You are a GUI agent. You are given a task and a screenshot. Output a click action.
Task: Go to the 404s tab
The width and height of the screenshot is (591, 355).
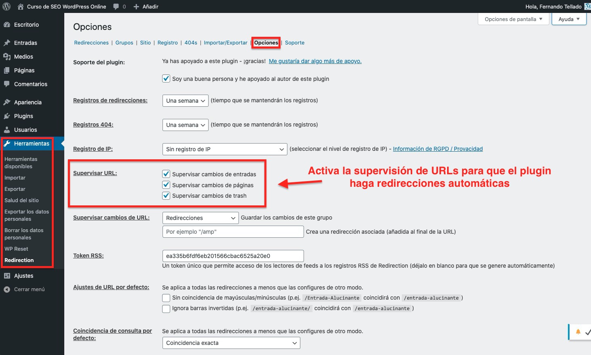(x=191, y=43)
